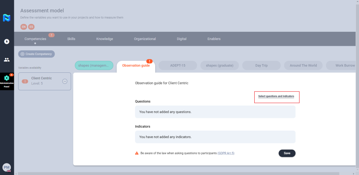This screenshot has width=359, height=175.
Task: Click the PM user avatar
Action: tap(7, 167)
